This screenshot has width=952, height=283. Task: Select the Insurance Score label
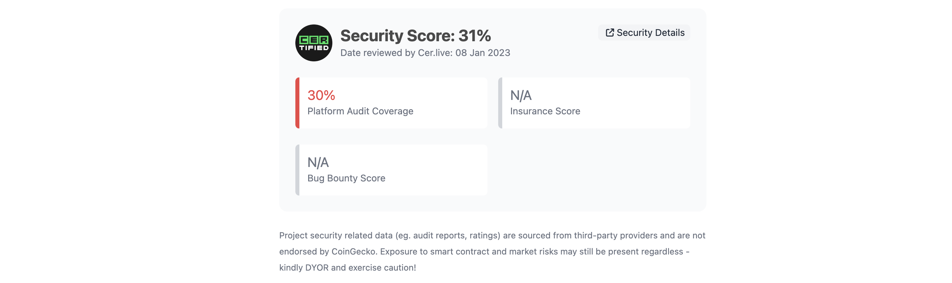(545, 111)
